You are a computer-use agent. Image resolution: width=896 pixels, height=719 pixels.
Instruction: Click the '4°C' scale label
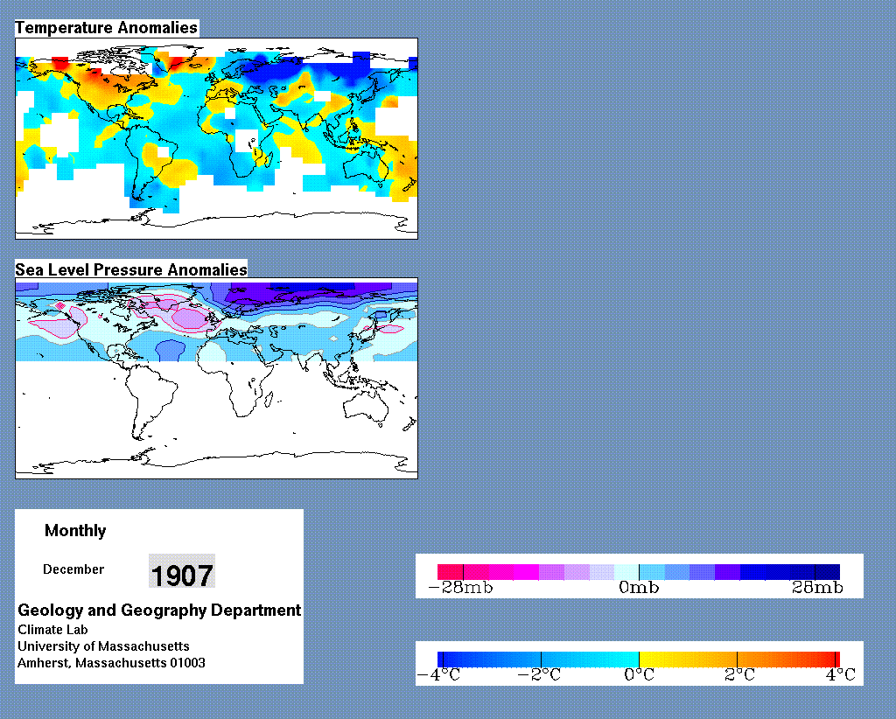click(x=841, y=675)
